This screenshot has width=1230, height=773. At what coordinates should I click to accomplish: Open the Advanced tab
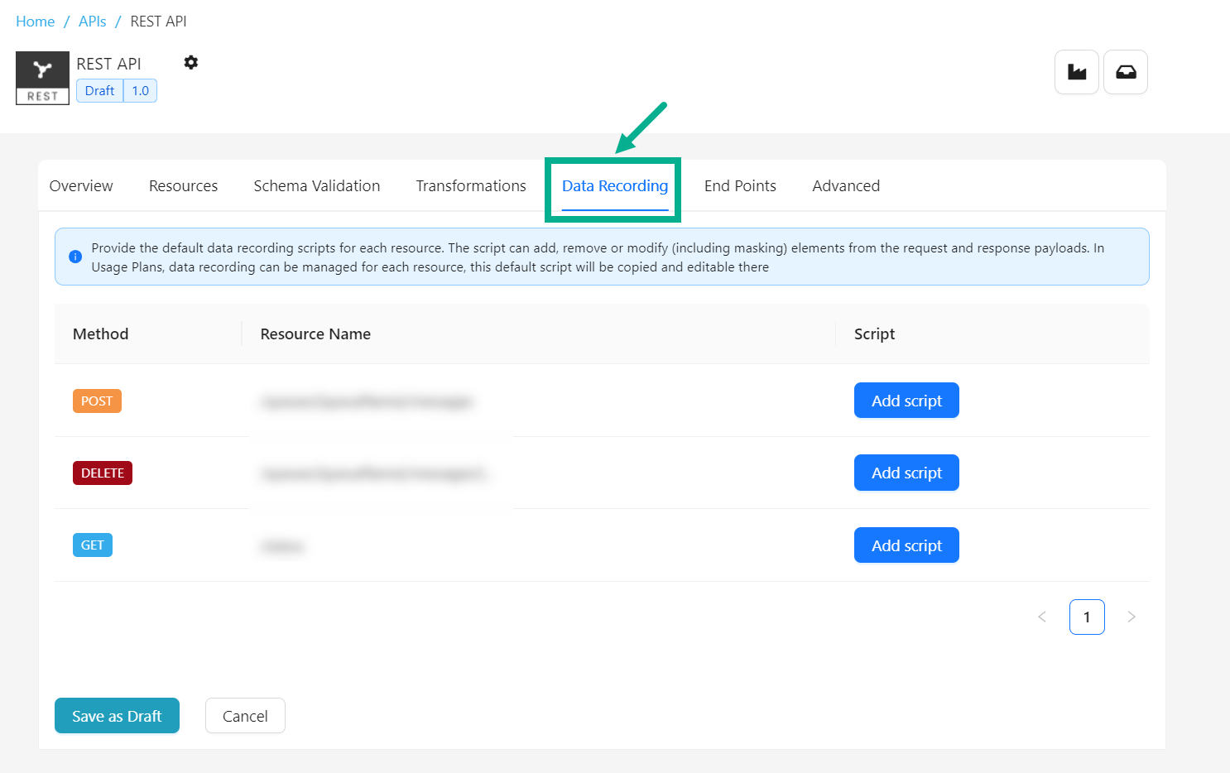(x=845, y=186)
